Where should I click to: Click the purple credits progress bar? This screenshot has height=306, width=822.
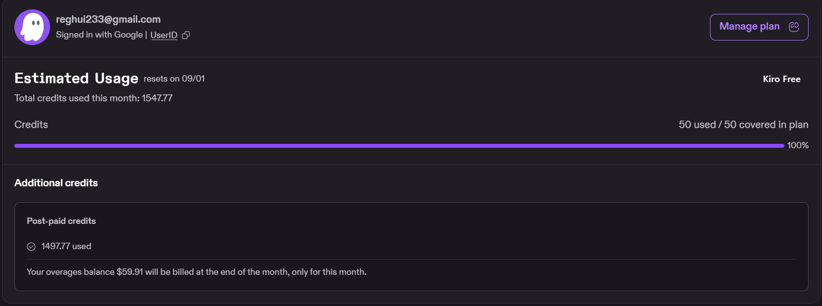point(399,146)
